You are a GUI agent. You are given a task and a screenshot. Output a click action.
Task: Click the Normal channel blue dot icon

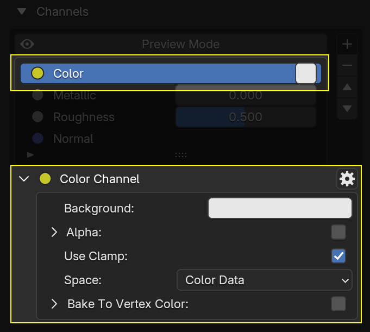point(37,138)
